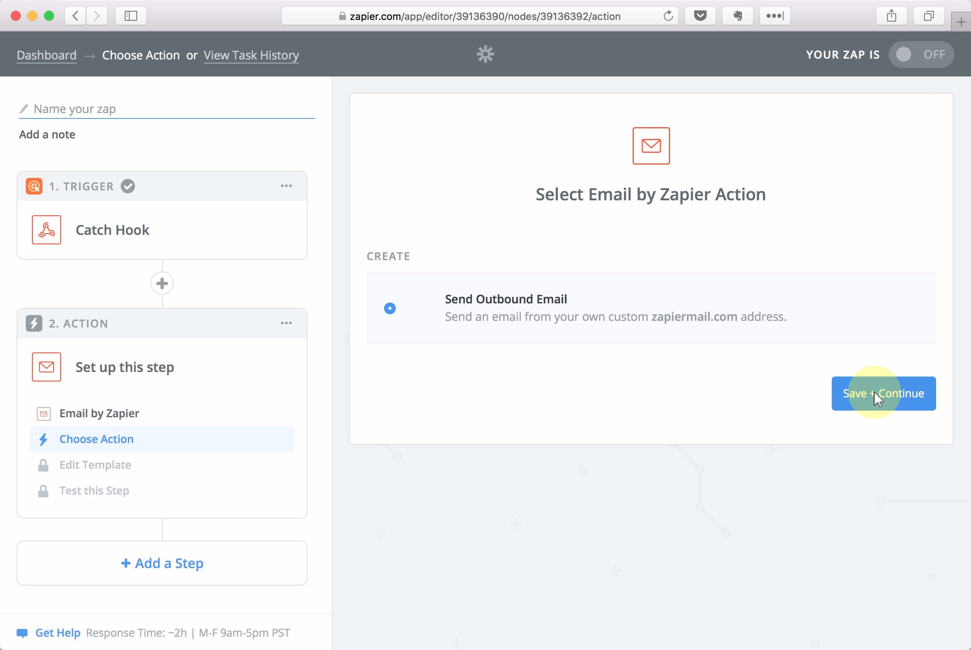
Task: Click the Safari forward navigation arrow
Action: (x=97, y=16)
